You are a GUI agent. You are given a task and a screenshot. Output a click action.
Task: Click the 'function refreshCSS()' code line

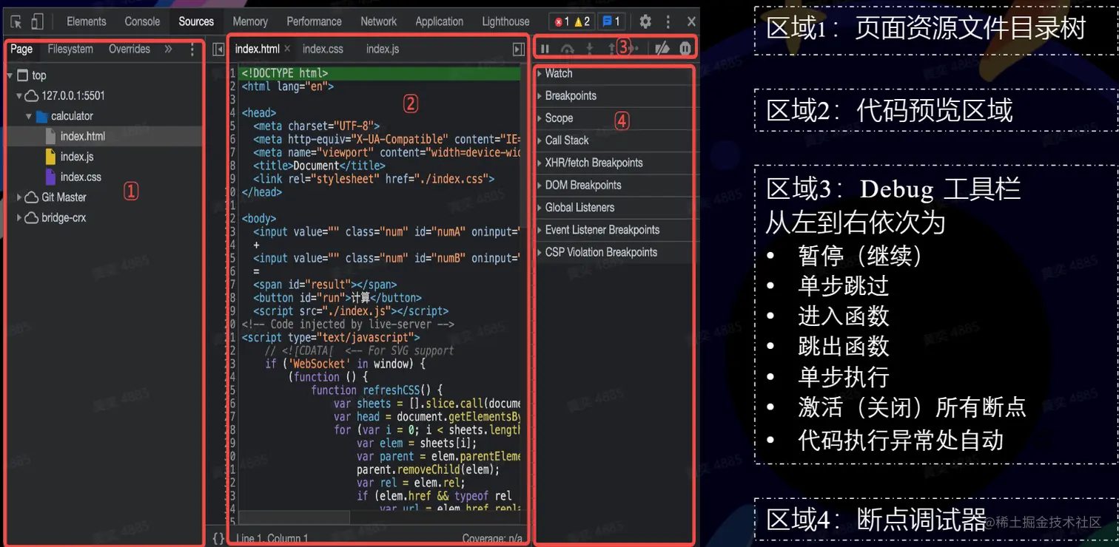(377, 390)
